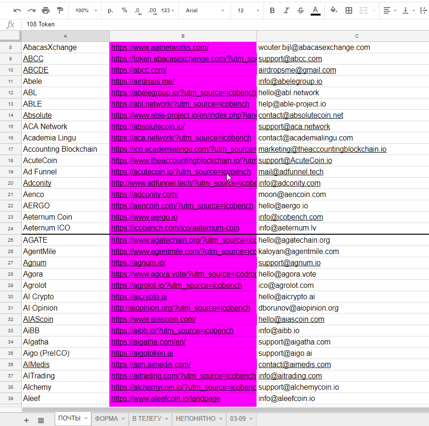Click the horizontal align icon
The image size is (429, 426).
(x=387, y=10)
